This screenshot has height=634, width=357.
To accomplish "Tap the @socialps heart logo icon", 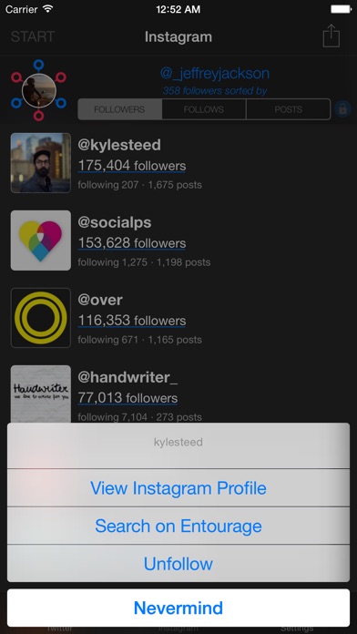I will coord(40,240).
